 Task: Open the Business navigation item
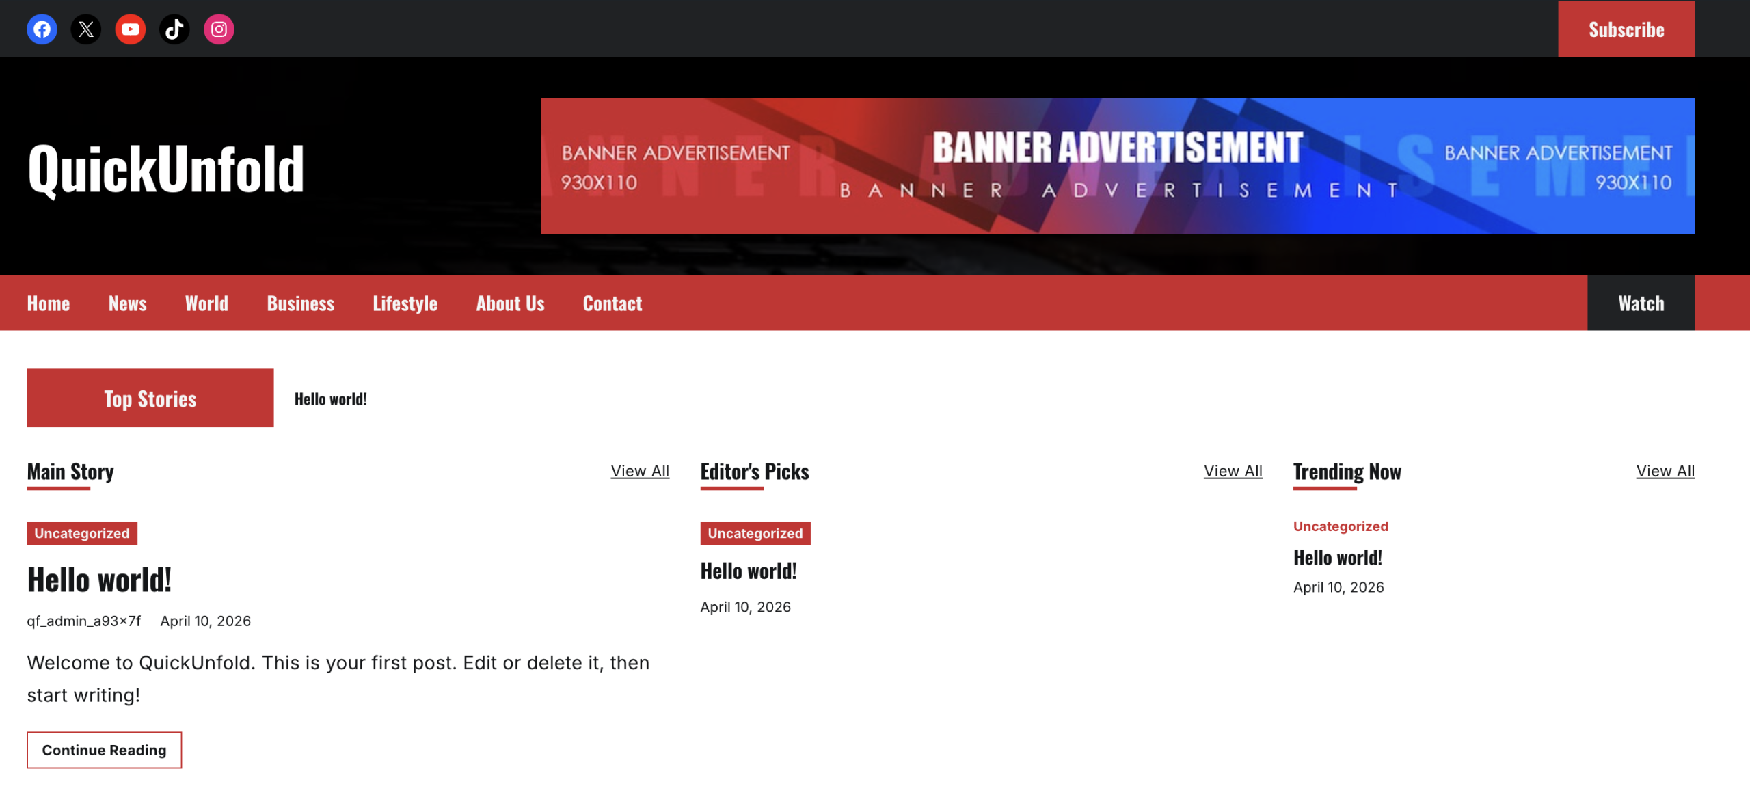300,303
